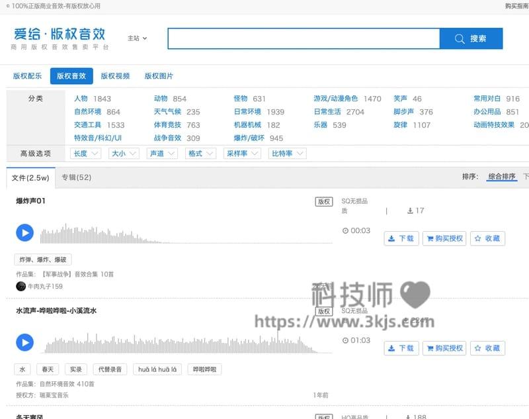Open the 天气气候 category link
This screenshot has height=419, width=529.
pos(167,112)
